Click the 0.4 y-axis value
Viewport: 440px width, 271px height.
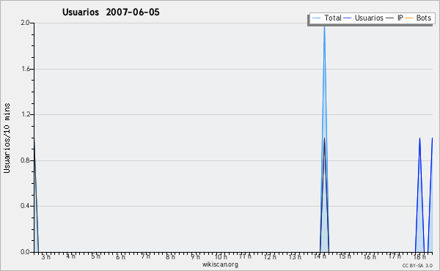pos(25,206)
